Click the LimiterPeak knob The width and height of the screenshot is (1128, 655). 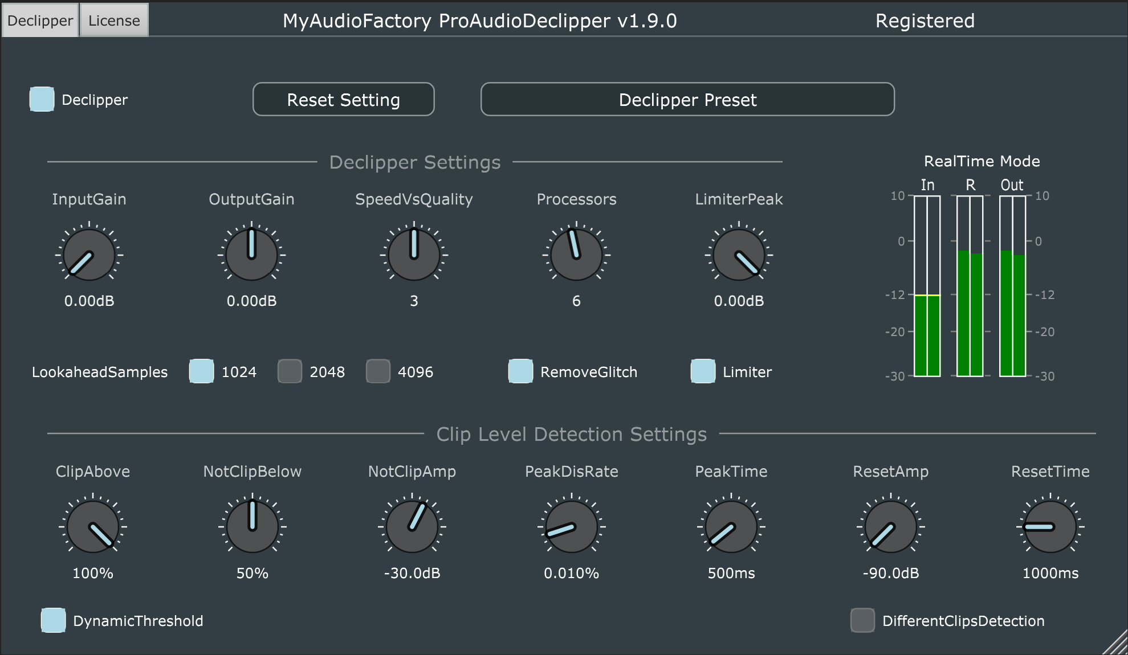coord(739,255)
